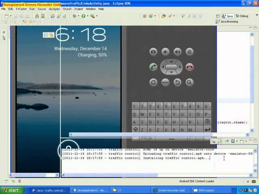
Task: Click the Eclipse Debug toolbar icon
Action: (74, 16)
